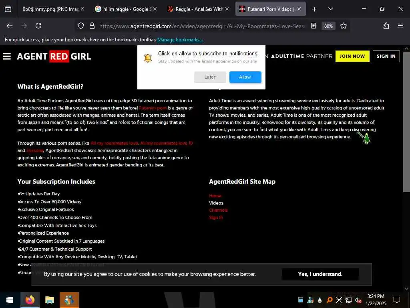The image size is (410, 308).
Task: Click the Personalized Experience list item
Action: click(43, 233)
